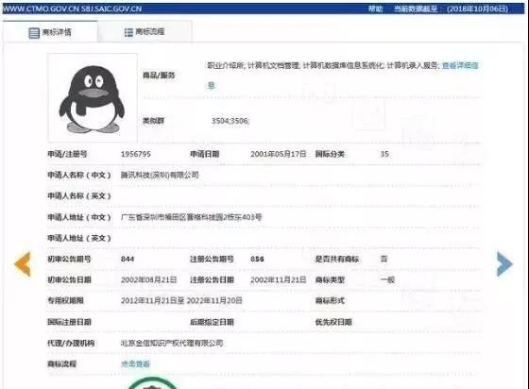Screen dimensions: 529x389
Task: Switch to the 商标流程 tab
Action: (145, 32)
